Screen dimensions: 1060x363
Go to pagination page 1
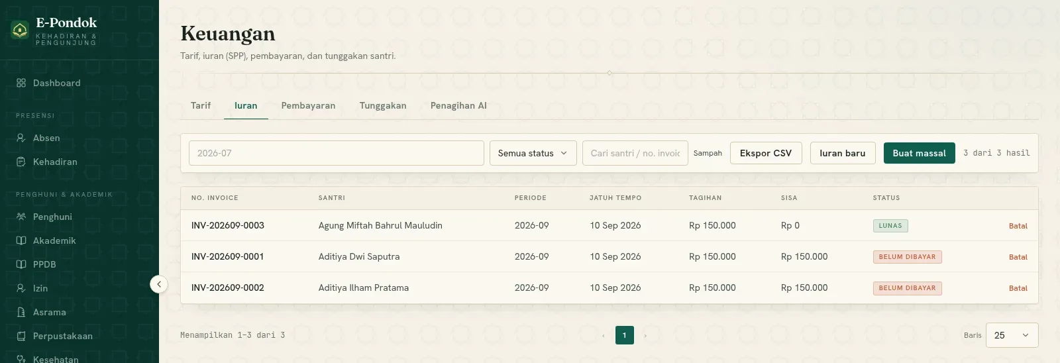point(625,335)
